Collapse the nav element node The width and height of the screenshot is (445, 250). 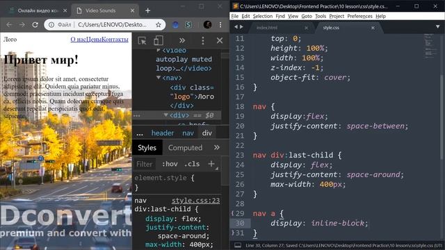coord(159,77)
